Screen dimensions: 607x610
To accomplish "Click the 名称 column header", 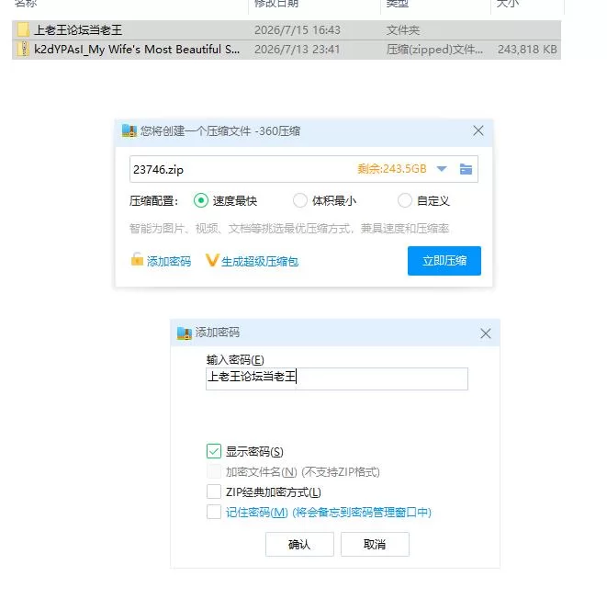I will 26,4.
